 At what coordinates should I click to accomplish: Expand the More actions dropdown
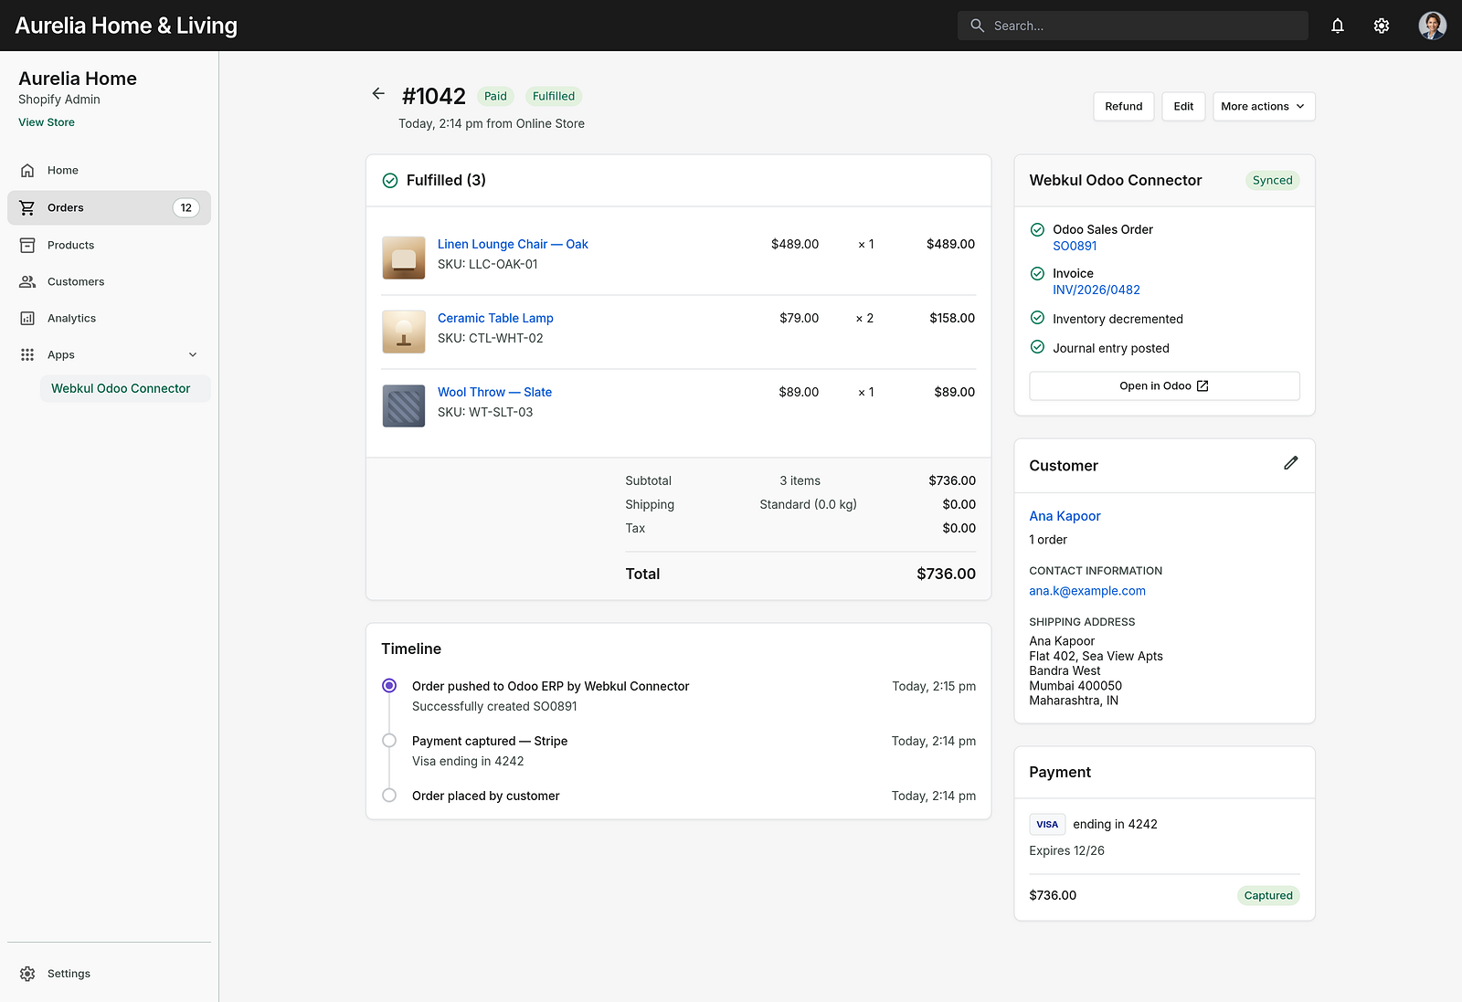(x=1264, y=106)
